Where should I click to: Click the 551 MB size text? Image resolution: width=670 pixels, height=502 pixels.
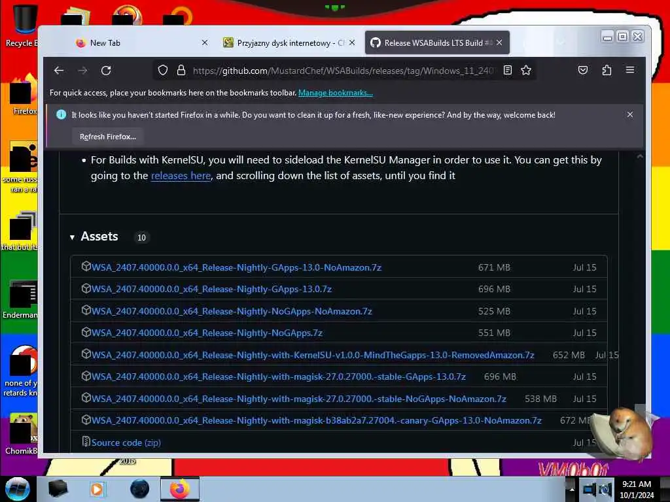click(x=494, y=333)
